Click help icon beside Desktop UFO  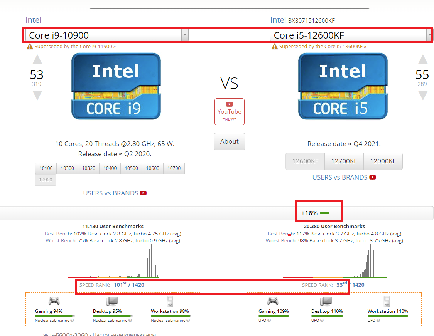pos(322,321)
